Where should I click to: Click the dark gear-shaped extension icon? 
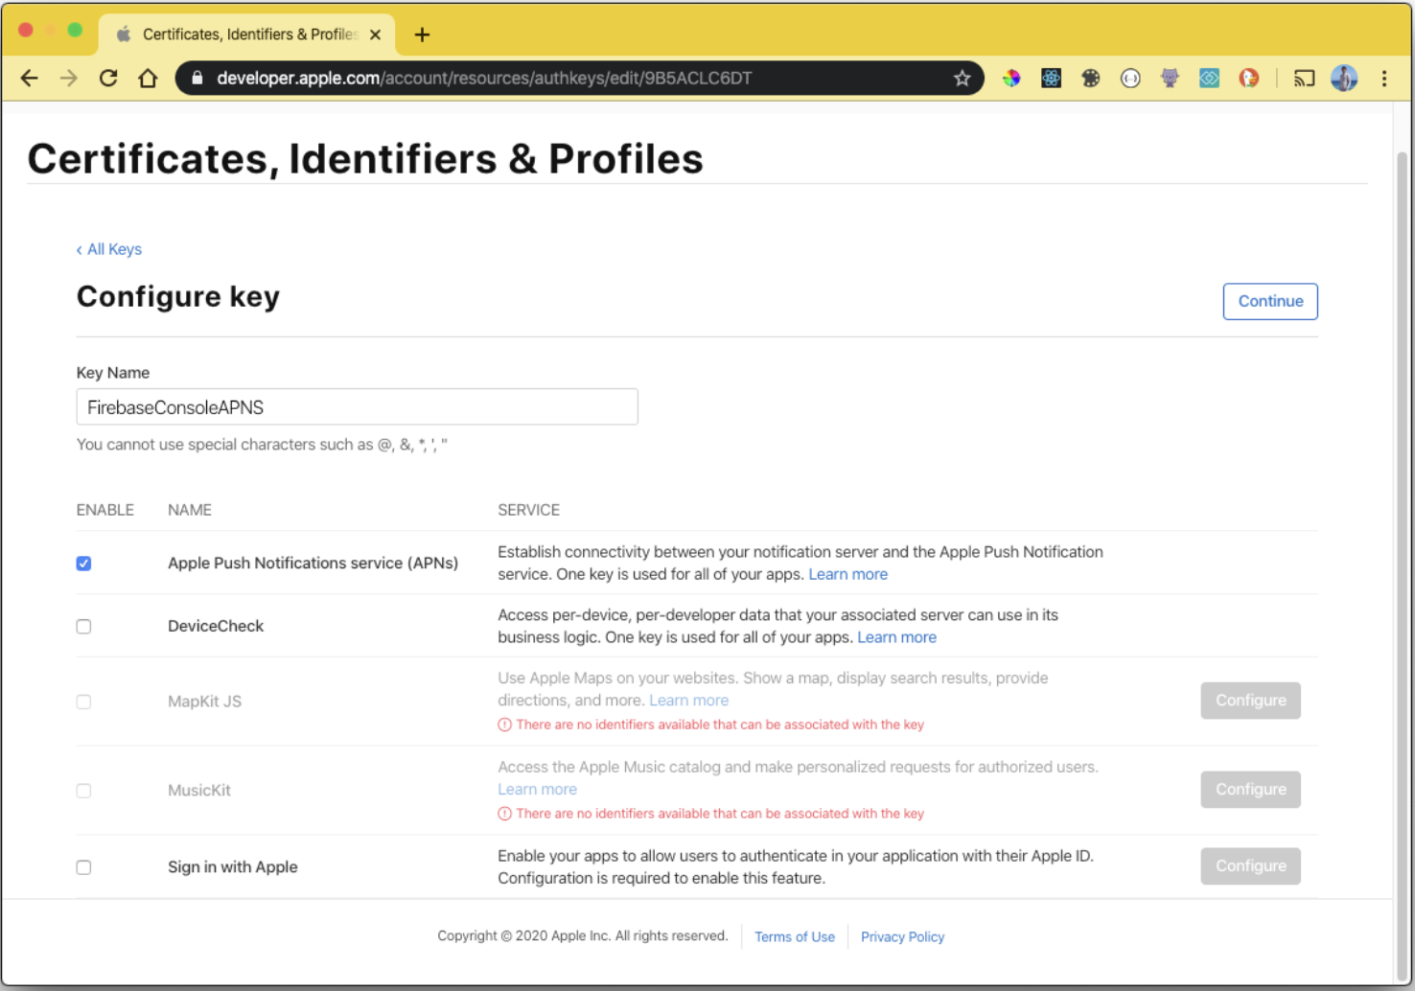pos(1091,79)
